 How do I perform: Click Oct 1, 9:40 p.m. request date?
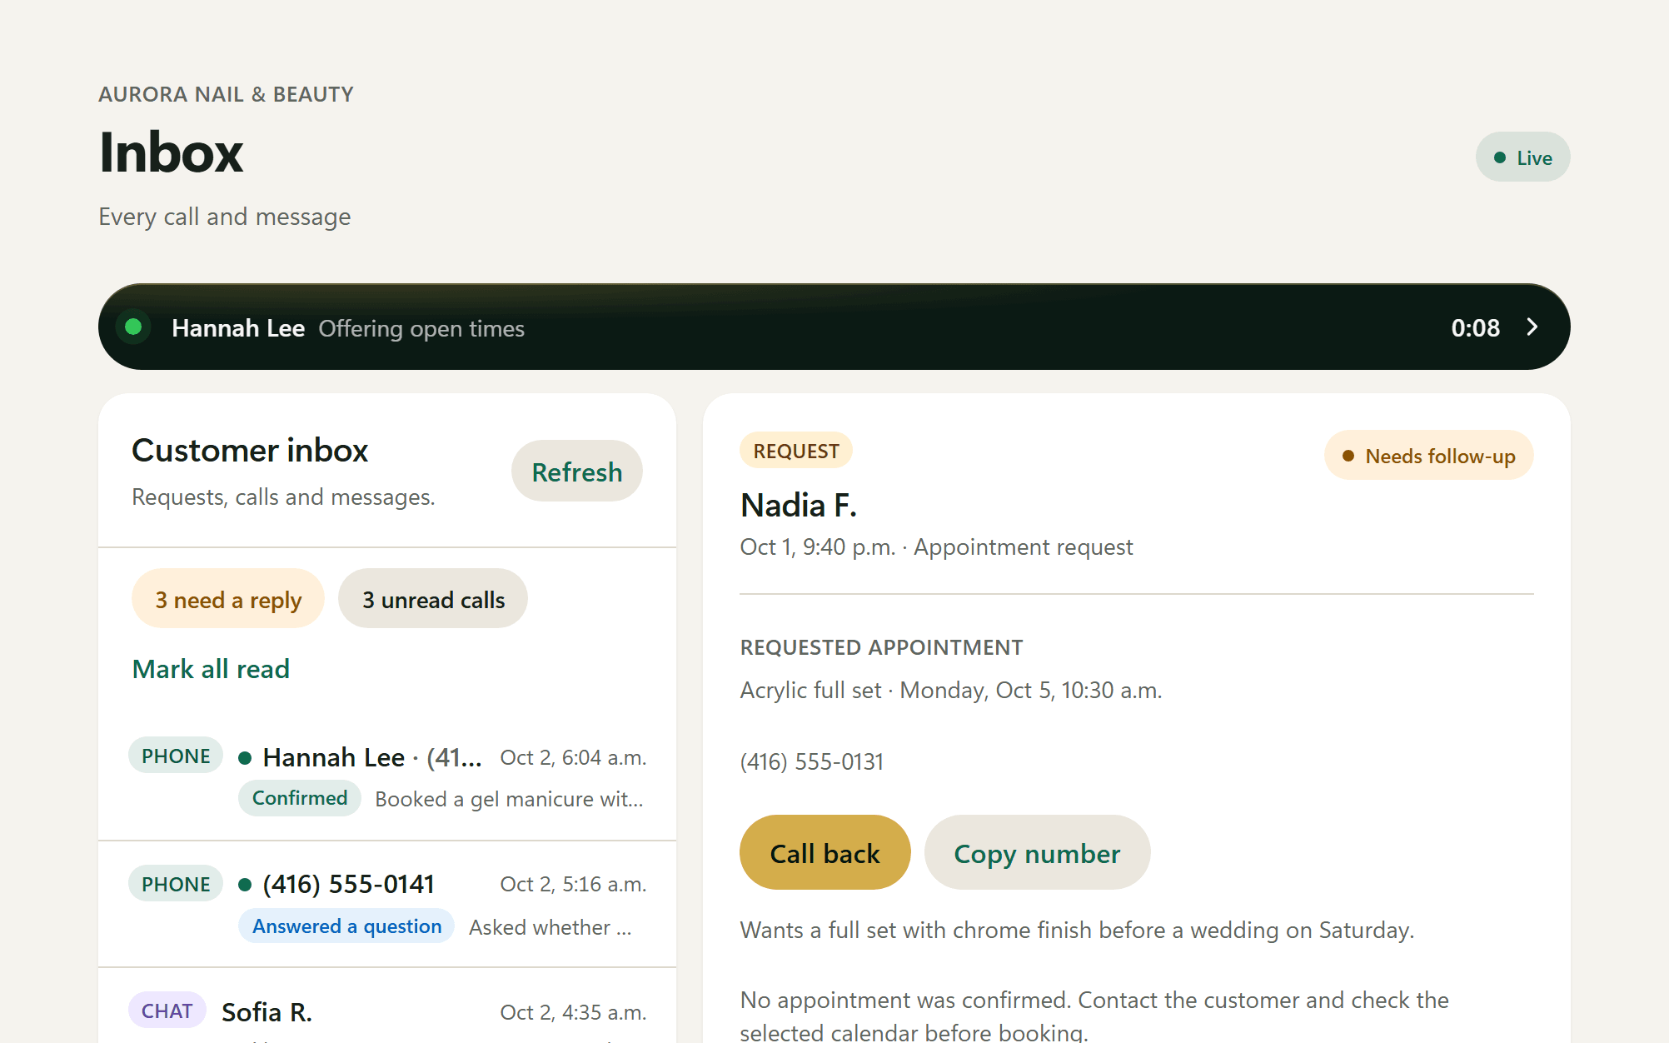(x=817, y=546)
